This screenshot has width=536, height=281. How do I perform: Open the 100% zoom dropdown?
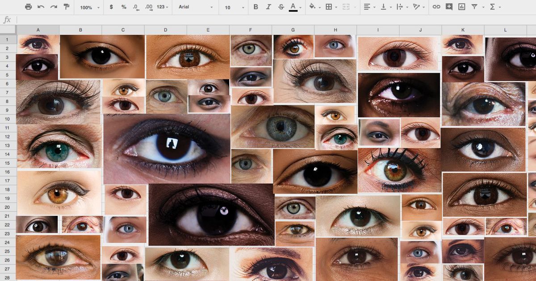point(90,8)
